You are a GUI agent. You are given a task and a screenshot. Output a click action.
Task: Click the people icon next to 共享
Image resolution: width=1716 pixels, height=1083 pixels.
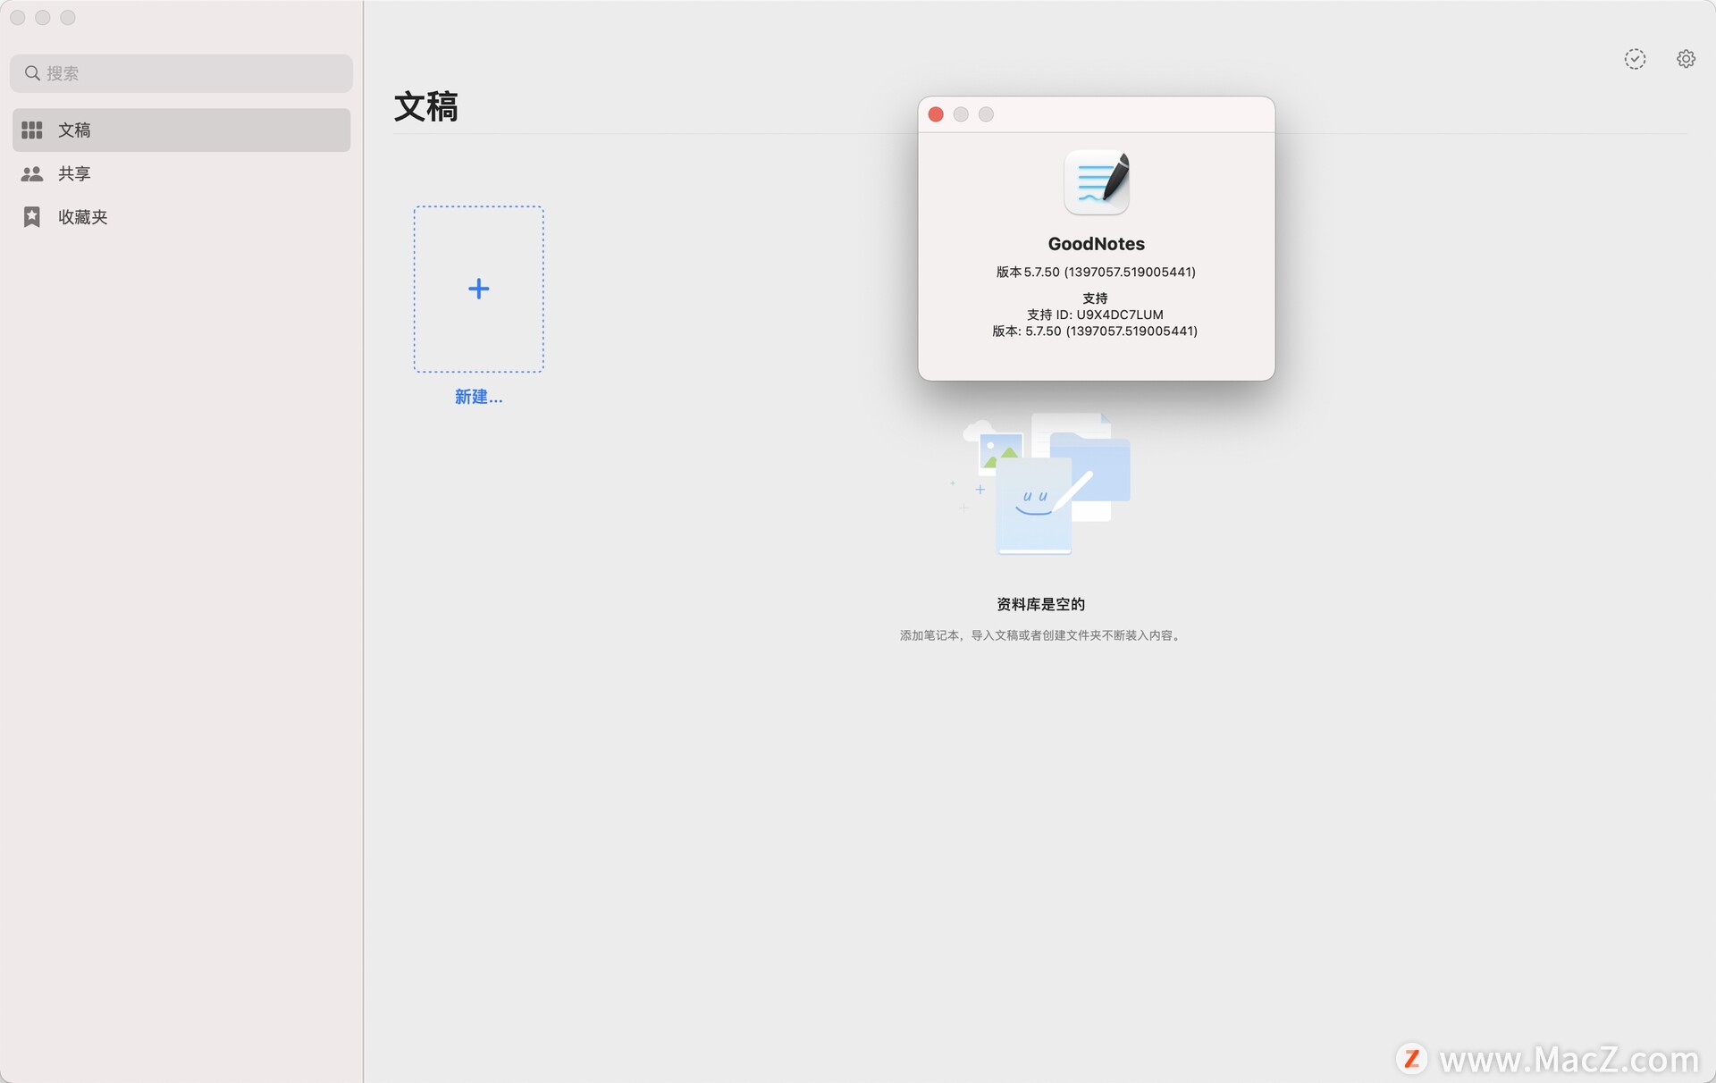(32, 173)
